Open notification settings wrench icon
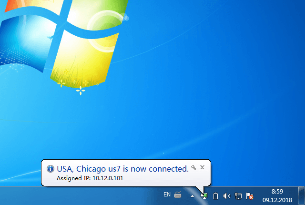 (x=193, y=167)
